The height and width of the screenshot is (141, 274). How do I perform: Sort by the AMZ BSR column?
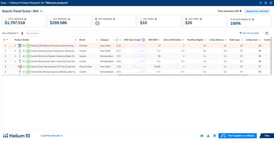pyautogui.click(x=160, y=40)
